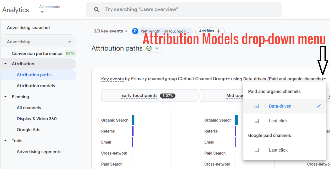The height and width of the screenshot is (169, 330).
Task: Select Last click under Google paid channels
Action: (x=278, y=150)
